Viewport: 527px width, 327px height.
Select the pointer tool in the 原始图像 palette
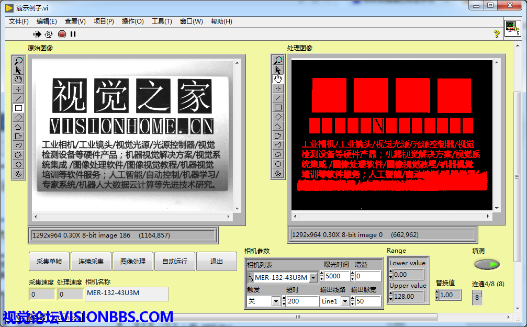point(18,70)
